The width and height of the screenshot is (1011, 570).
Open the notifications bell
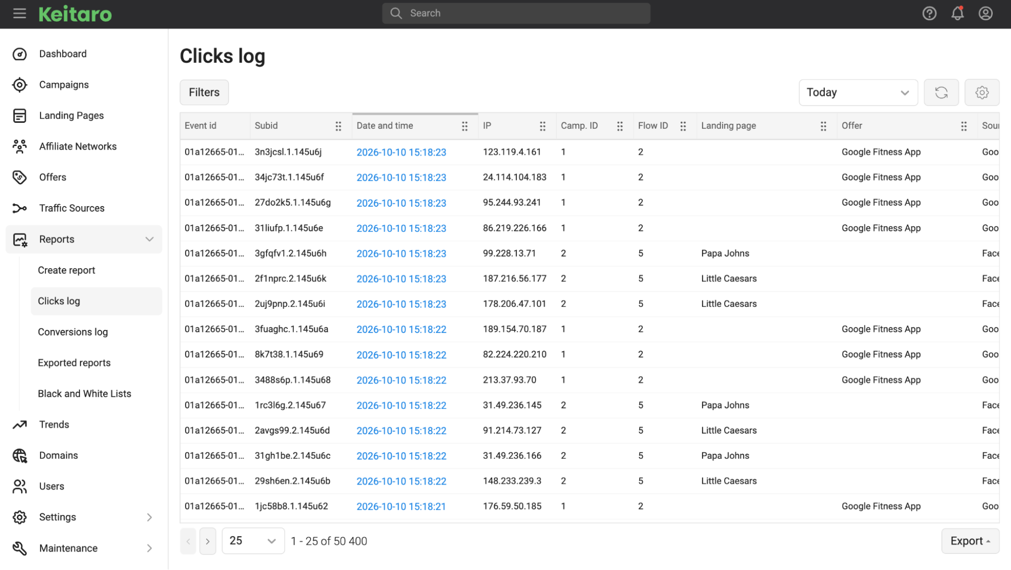click(x=957, y=14)
